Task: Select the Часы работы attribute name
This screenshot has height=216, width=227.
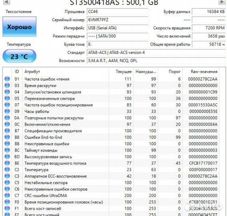Action: [x=37, y=111]
